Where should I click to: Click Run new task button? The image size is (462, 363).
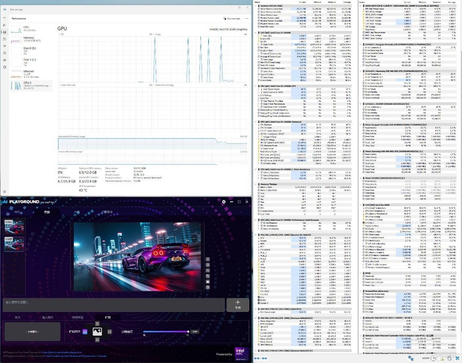pos(232,18)
